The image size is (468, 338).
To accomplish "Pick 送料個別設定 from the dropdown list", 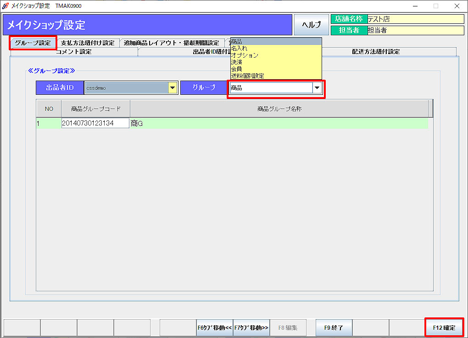I will [x=247, y=76].
